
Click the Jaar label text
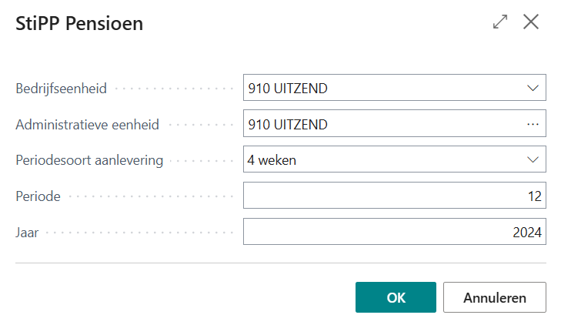[28, 232]
